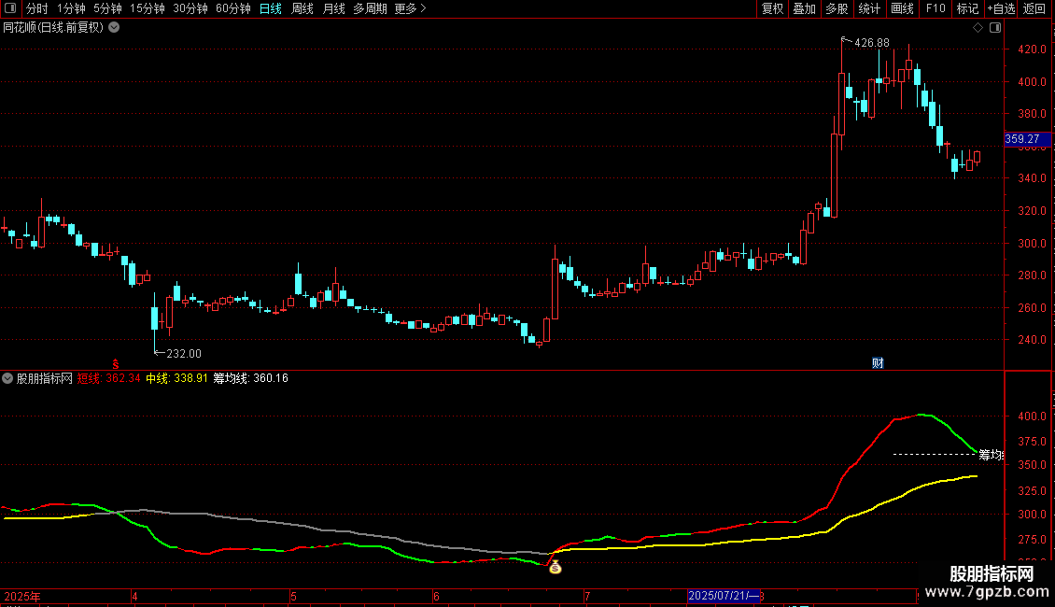Viewport: 1055px width, 607px height.
Task: Click month 5 on the time axis
Action: coord(293,596)
